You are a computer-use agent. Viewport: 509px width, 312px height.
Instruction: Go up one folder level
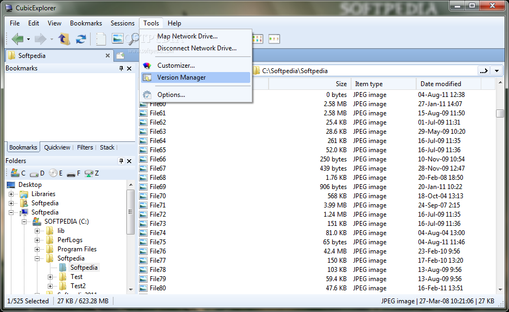click(x=64, y=39)
